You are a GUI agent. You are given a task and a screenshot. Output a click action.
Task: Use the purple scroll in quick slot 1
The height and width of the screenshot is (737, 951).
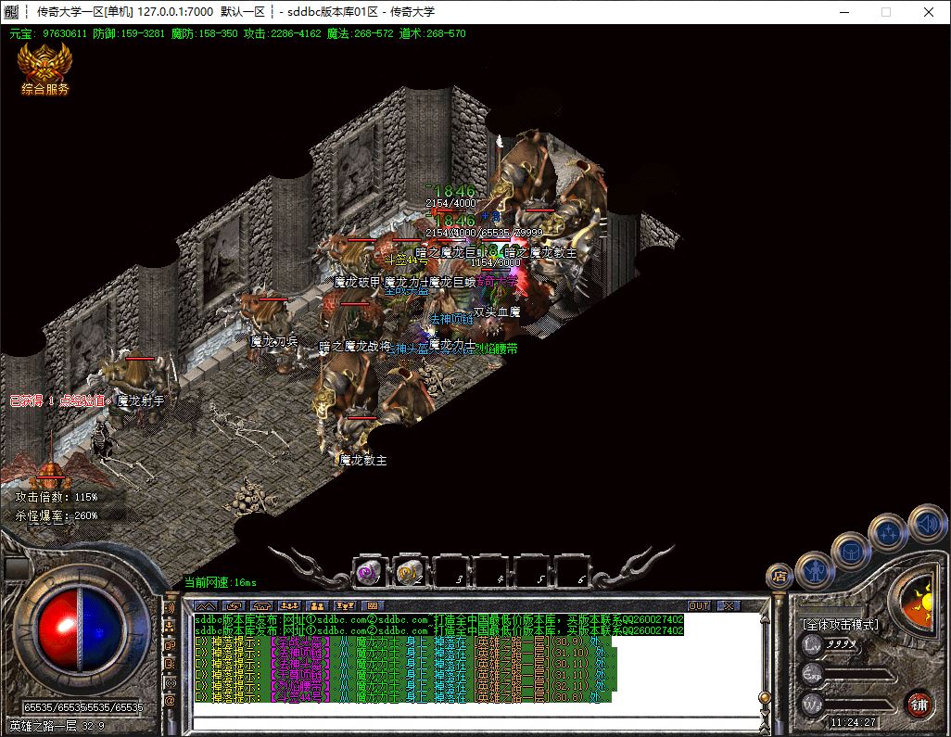(368, 572)
